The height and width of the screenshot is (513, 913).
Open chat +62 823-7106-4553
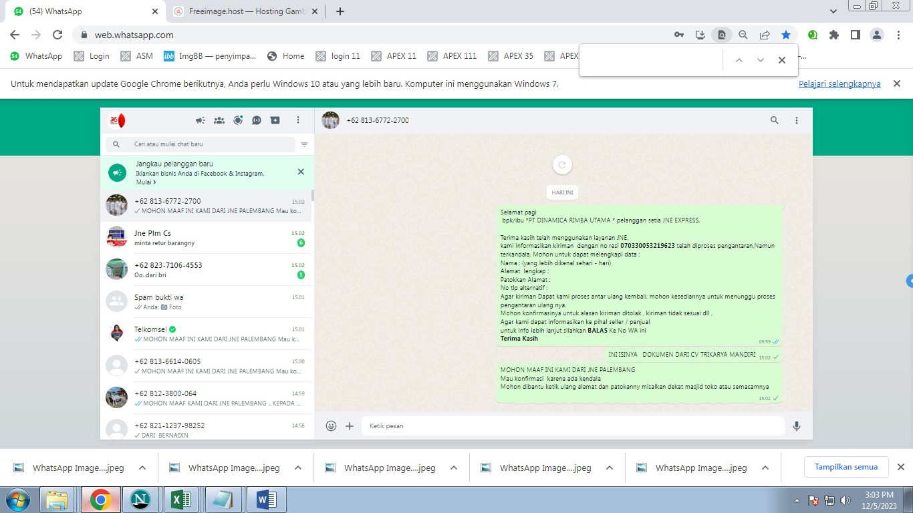pos(206,270)
